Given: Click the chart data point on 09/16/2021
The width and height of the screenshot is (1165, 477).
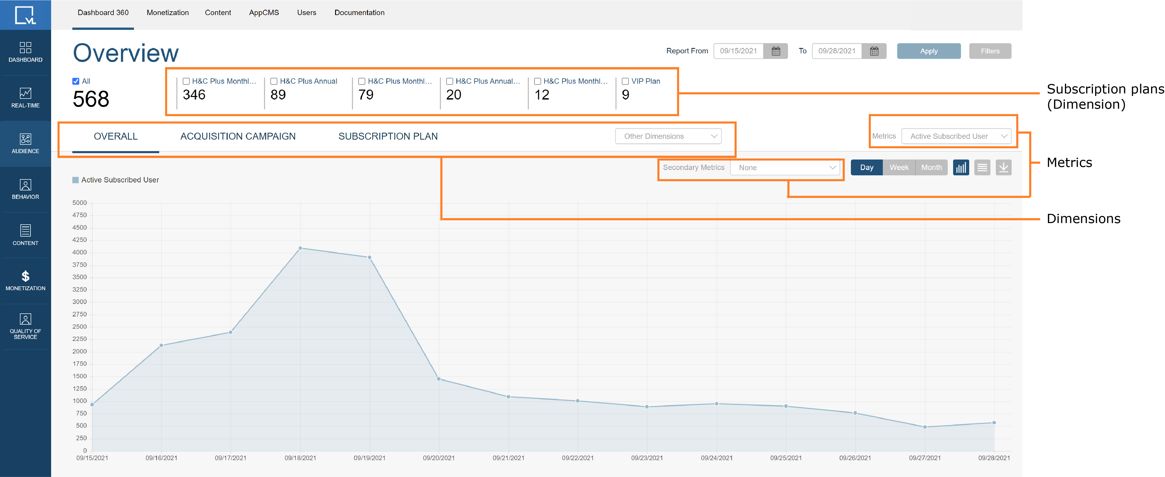Looking at the screenshot, I should point(162,346).
